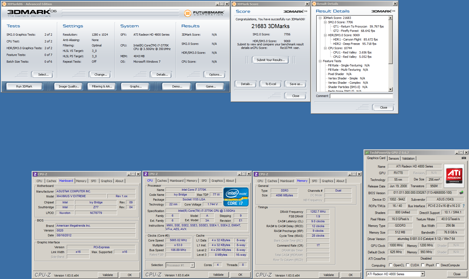Click the Demo button
The width and height of the screenshot is (469, 279).
[x=177, y=86]
